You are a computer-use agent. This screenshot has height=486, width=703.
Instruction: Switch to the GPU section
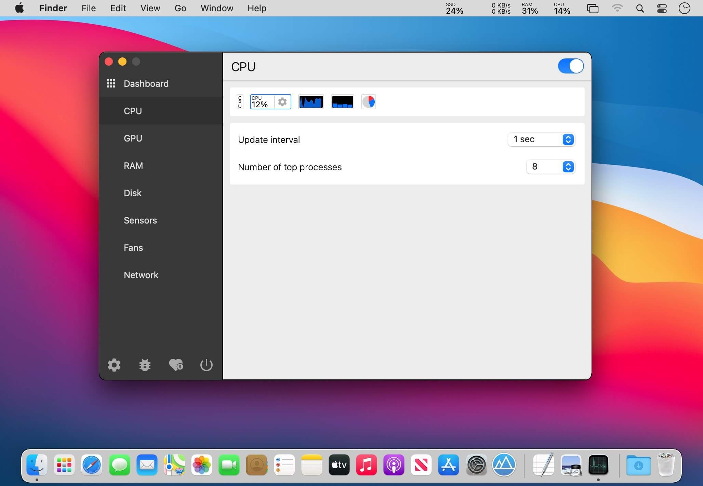pos(133,138)
